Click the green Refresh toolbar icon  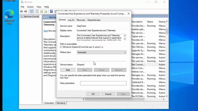click(x=41, y=11)
